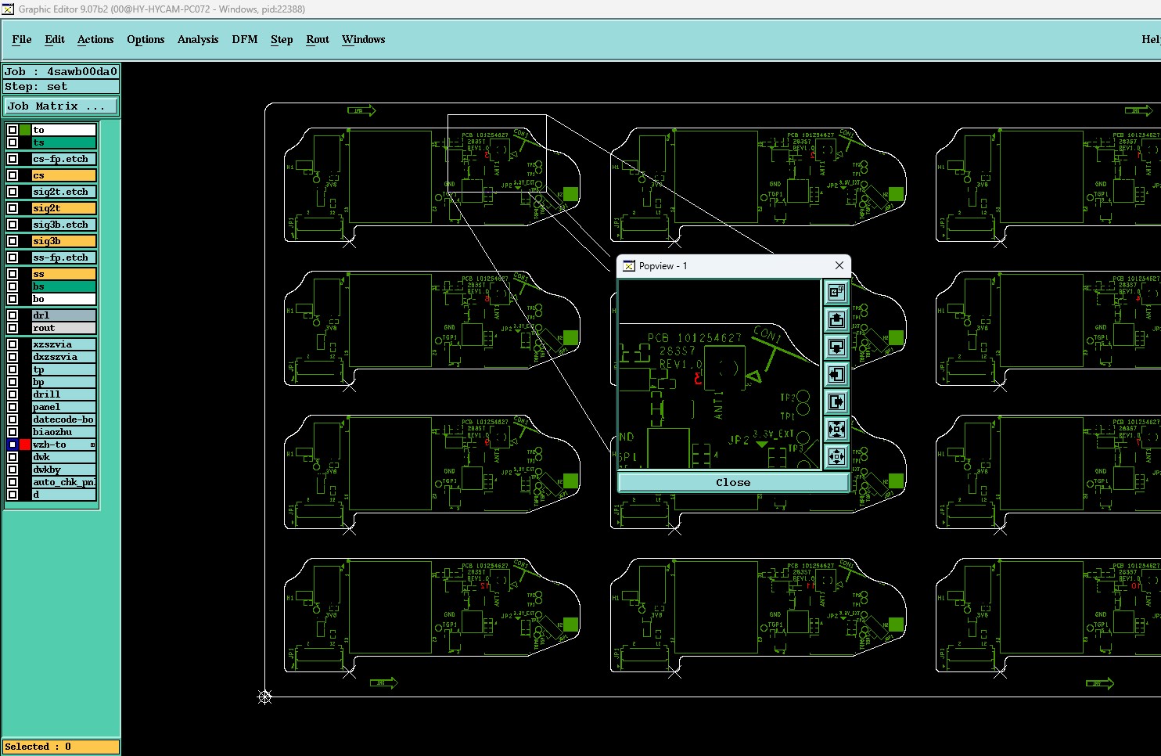Image resolution: width=1161 pixels, height=756 pixels.
Task: Click the 'Selected : 0' status bar
Action: click(x=61, y=747)
